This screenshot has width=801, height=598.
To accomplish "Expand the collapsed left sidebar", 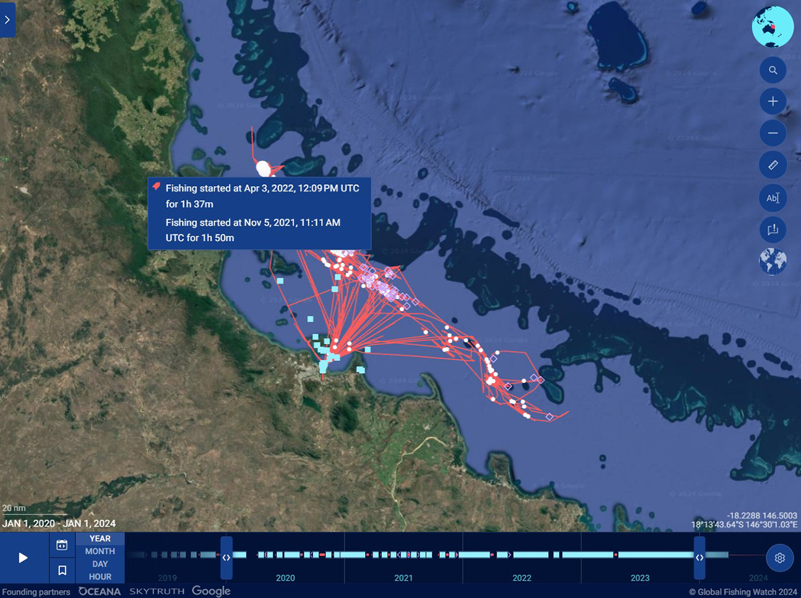I will point(7,19).
